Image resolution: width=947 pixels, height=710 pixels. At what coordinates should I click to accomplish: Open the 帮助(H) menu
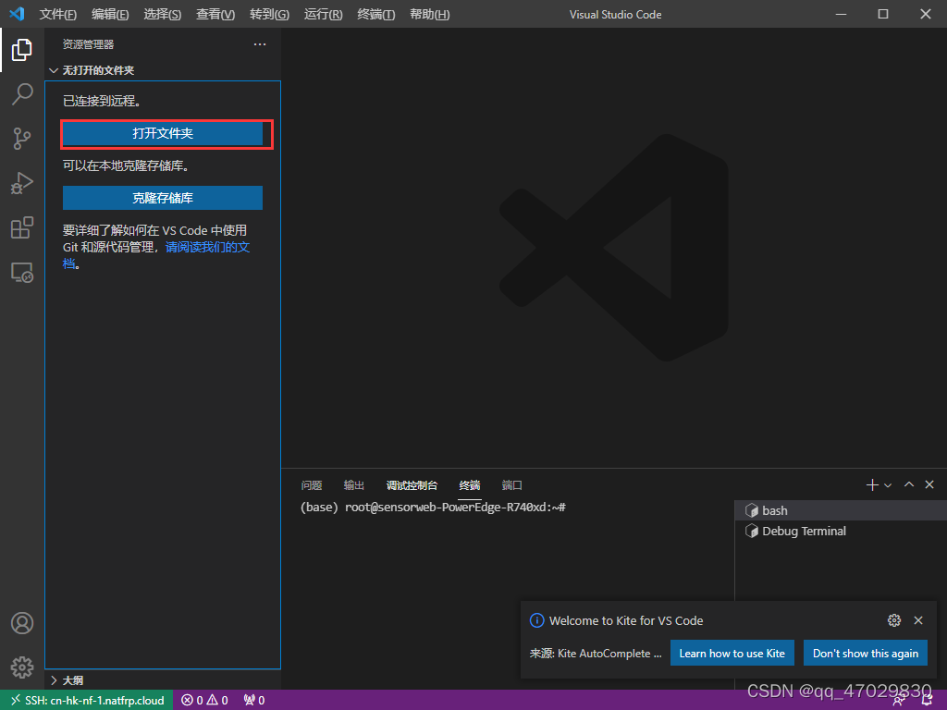(x=429, y=14)
